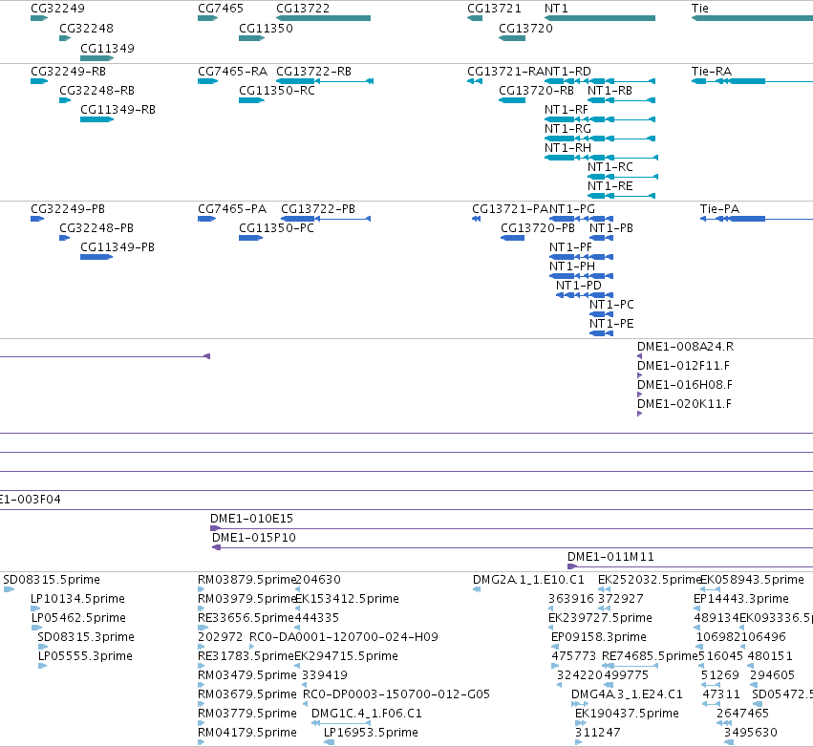Click transcript CG32248-RB
Viewport: 813px width, 747px height.
pyautogui.click(x=96, y=91)
